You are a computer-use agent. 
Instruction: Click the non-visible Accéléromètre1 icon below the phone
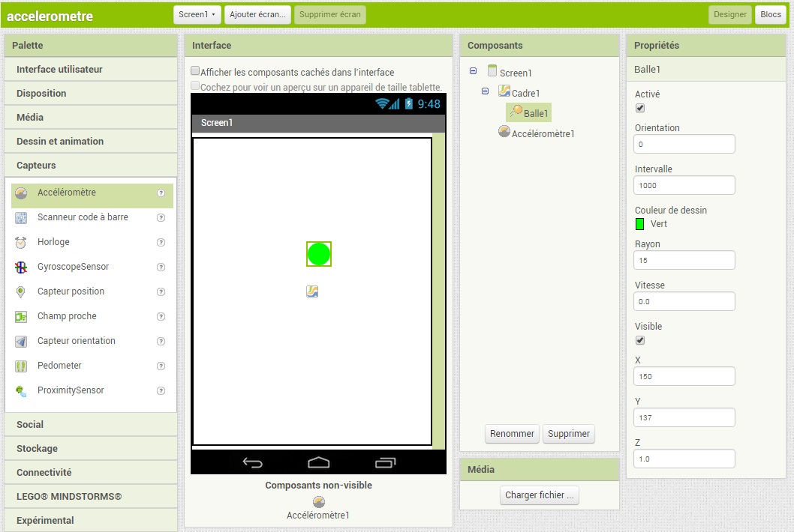(x=319, y=502)
